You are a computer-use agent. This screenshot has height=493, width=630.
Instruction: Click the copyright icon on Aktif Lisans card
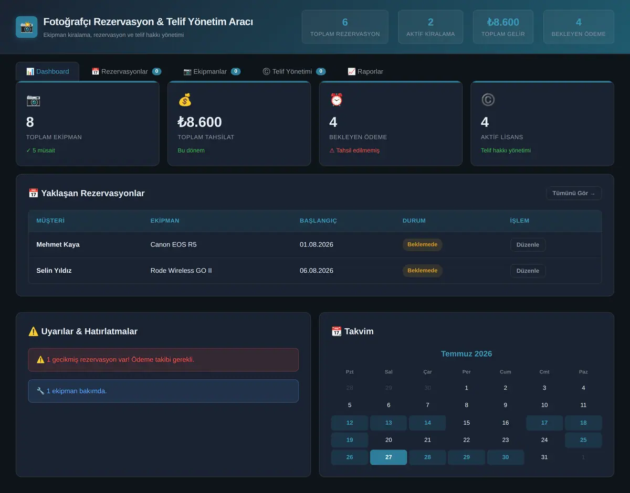point(488,100)
